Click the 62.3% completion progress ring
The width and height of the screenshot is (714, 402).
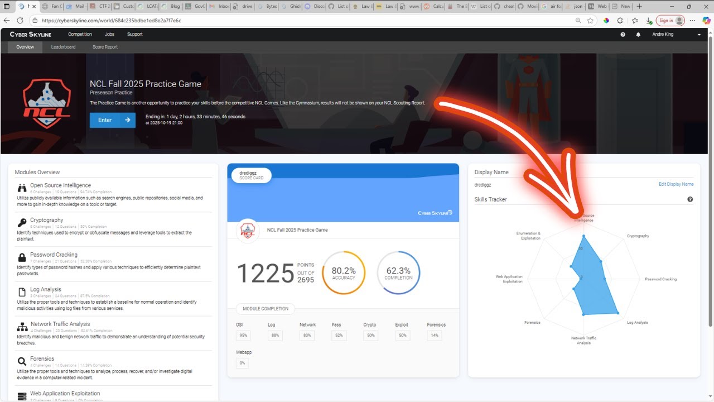click(x=398, y=273)
